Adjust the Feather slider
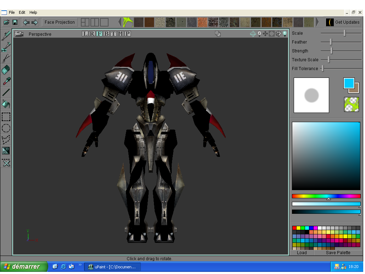 pos(331,42)
